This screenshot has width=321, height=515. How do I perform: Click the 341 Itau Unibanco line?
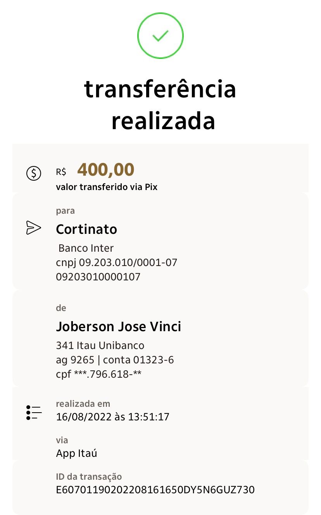[100, 345]
